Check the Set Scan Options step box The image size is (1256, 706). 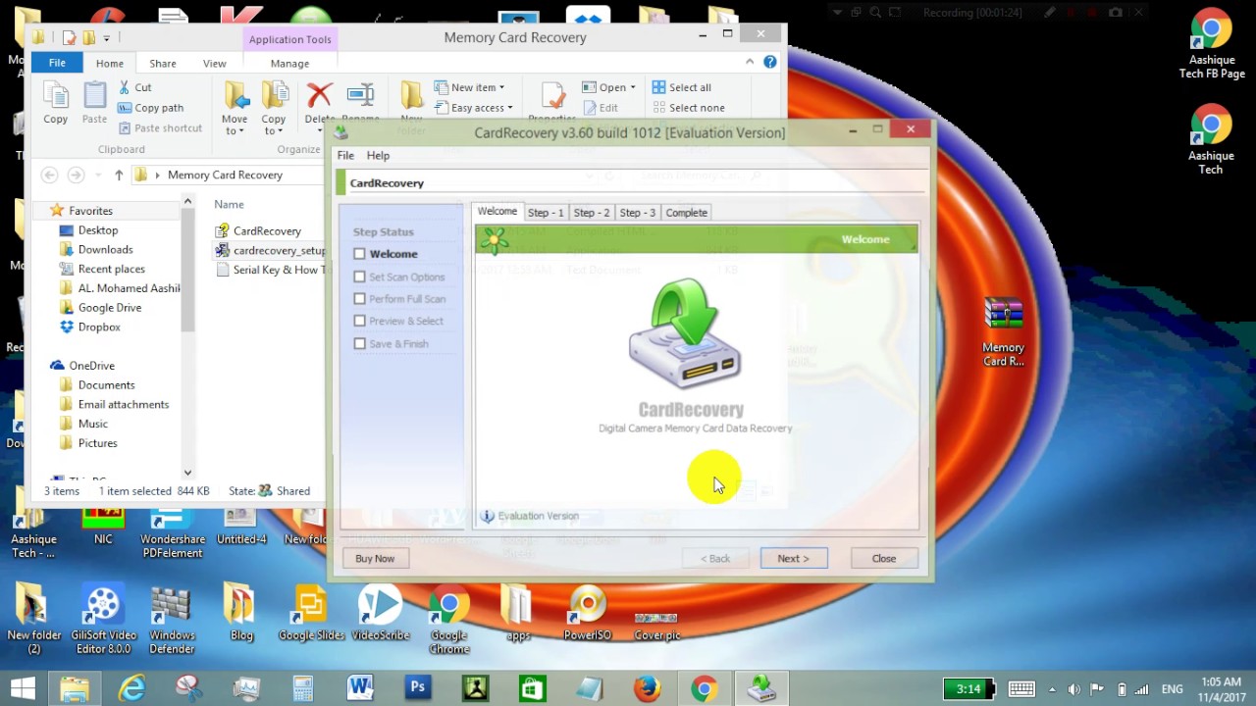pyautogui.click(x=359, y=277)
